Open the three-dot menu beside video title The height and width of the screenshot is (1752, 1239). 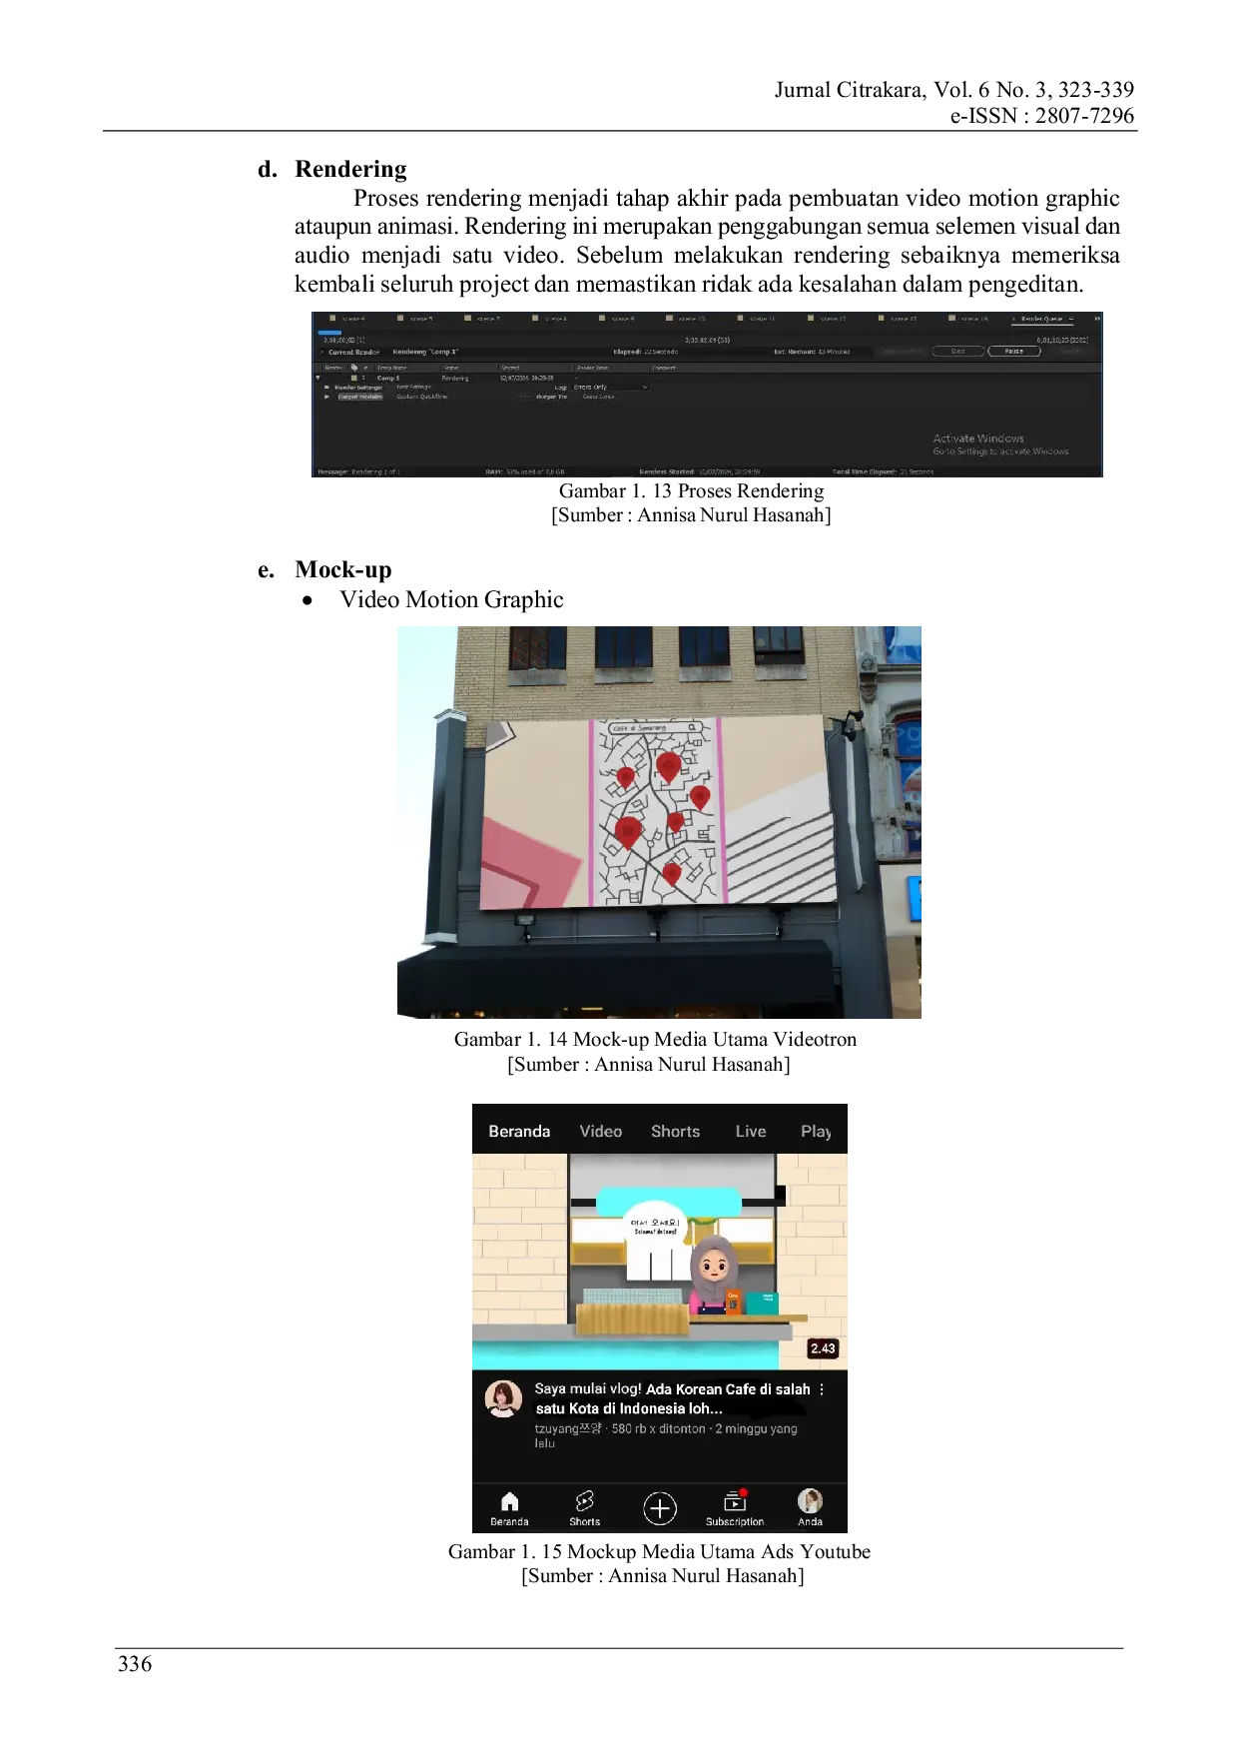[x=822, y=1389]
